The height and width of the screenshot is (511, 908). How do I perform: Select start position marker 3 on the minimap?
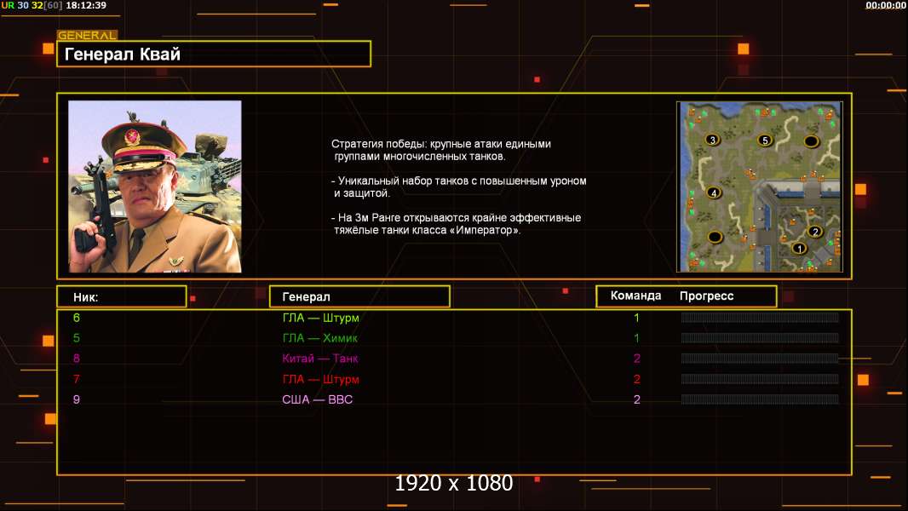click(x=712, y=140)
